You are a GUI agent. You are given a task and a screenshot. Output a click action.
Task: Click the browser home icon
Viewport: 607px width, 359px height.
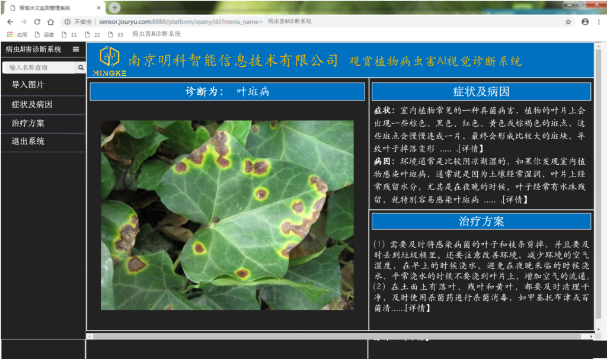point(52,21)
